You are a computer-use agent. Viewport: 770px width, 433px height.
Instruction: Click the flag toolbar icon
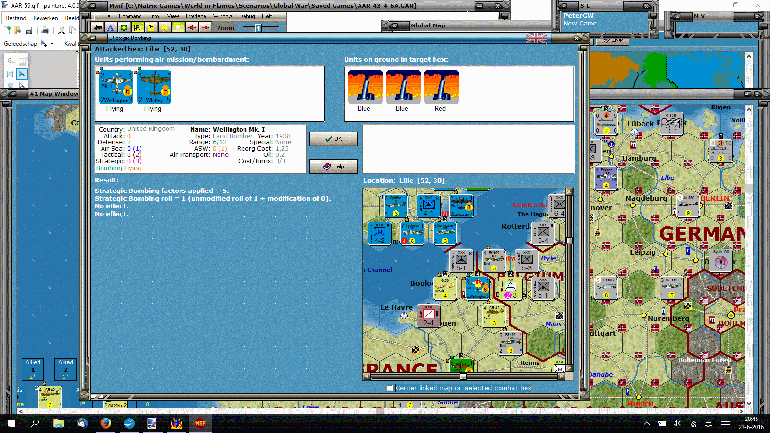[x=178, y=28]
